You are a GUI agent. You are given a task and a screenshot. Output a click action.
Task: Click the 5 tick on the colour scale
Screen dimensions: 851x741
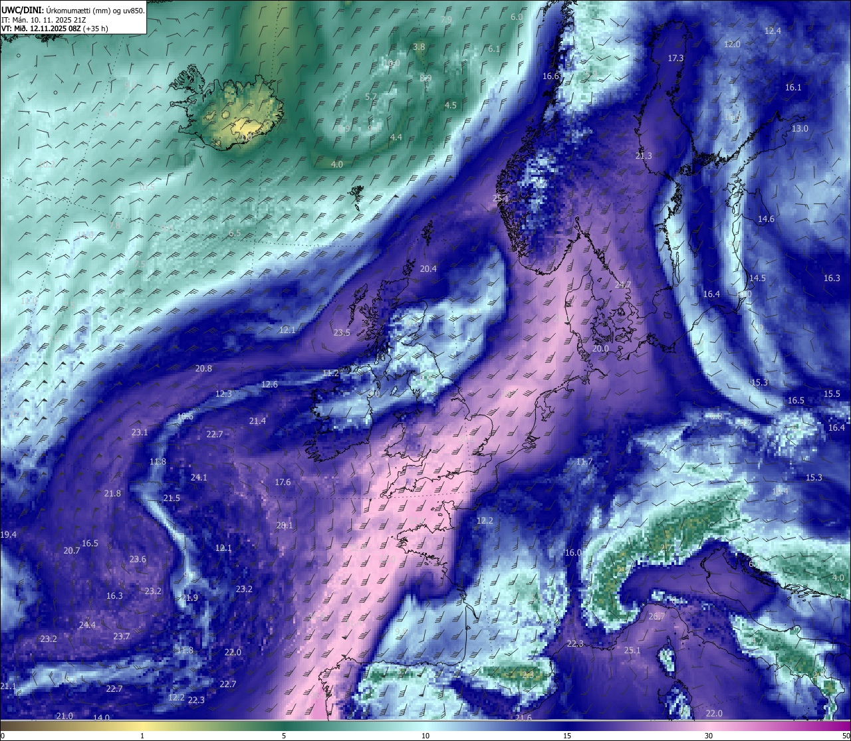284,735
